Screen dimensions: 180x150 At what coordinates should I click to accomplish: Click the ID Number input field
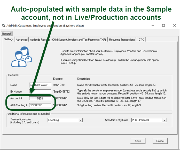click(40, 91)
